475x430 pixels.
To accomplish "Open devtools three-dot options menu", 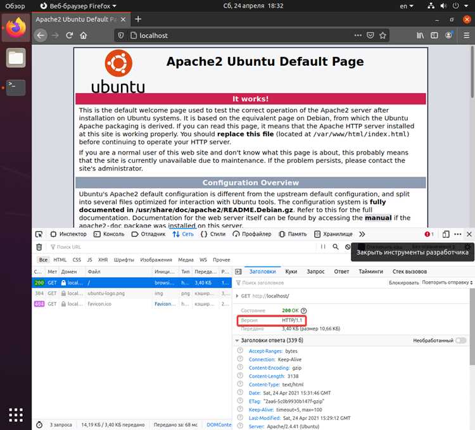I will 458,234.
